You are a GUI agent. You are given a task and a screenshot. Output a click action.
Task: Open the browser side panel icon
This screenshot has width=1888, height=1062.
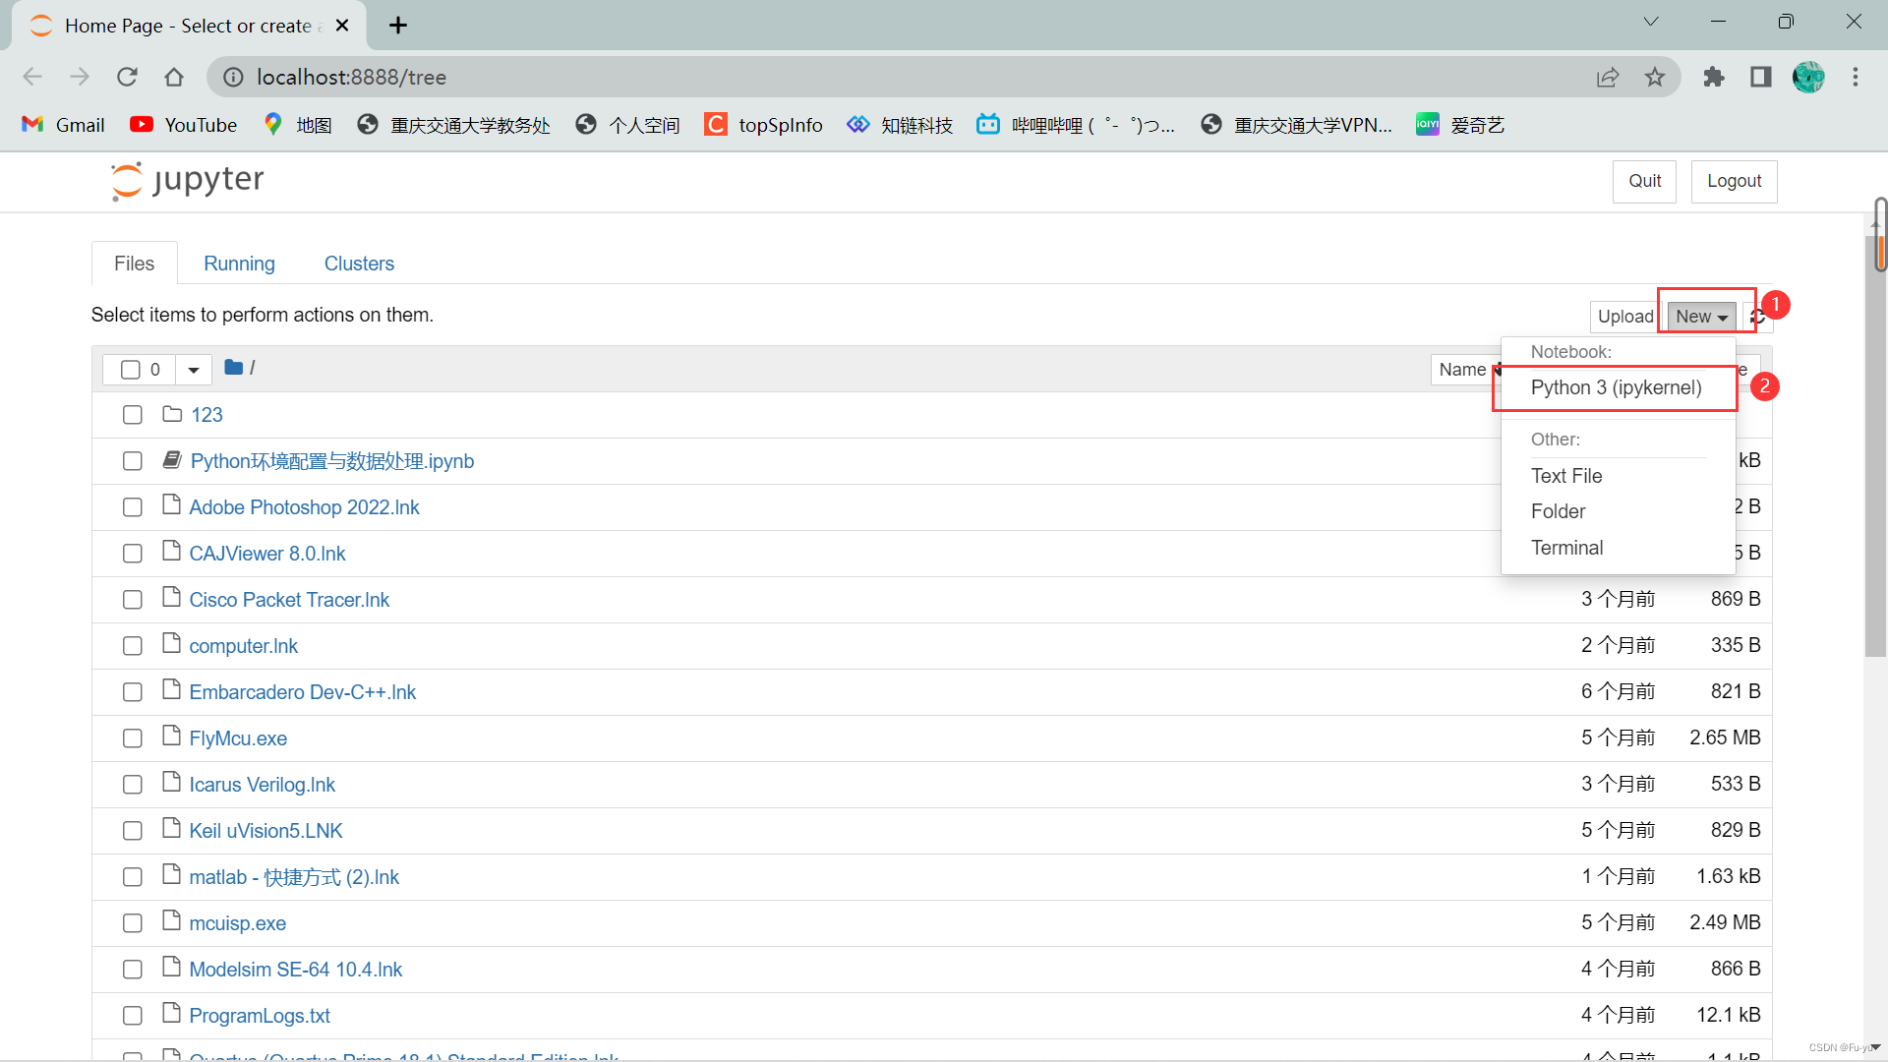tap(1760, 77)
